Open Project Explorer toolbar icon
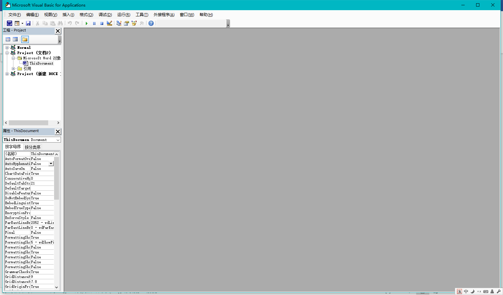 pos(119,23)
